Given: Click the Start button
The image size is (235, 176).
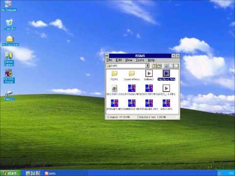Looking at the screenshot, I should pyautogui.click(x=10, y=173).
